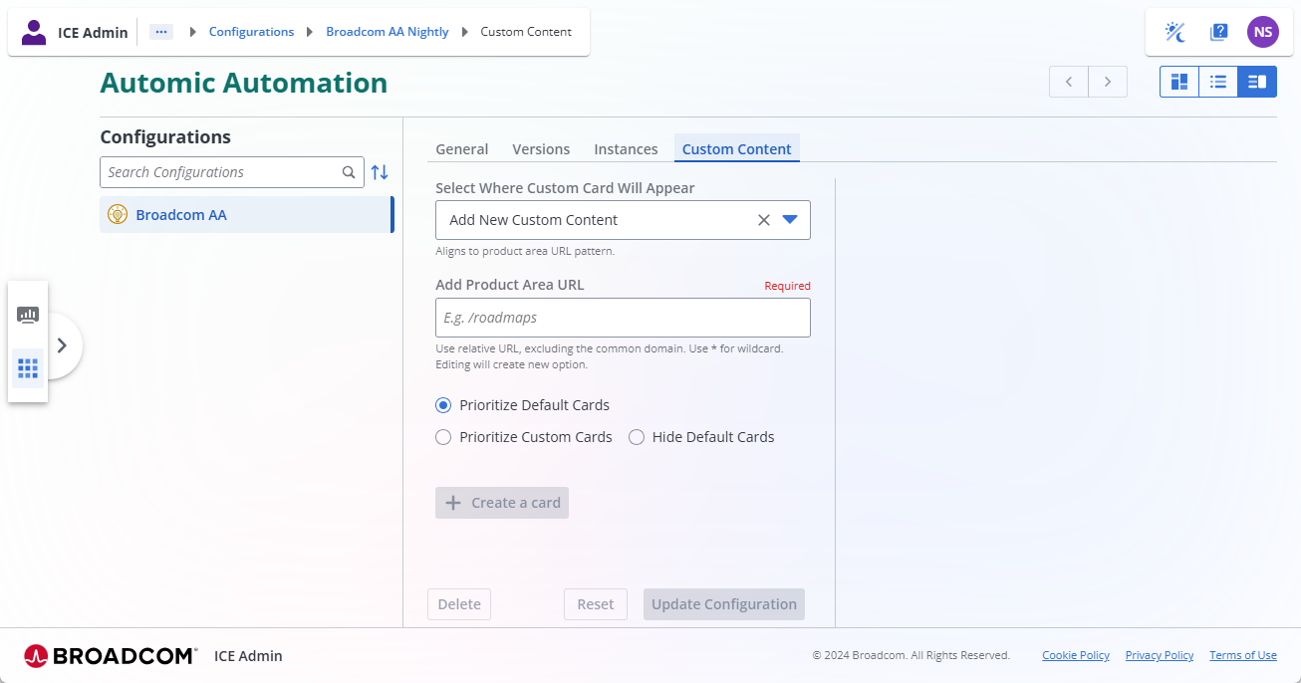Open the Terms of Use link
The image size is (1301, 683).
click(1243, 655)
